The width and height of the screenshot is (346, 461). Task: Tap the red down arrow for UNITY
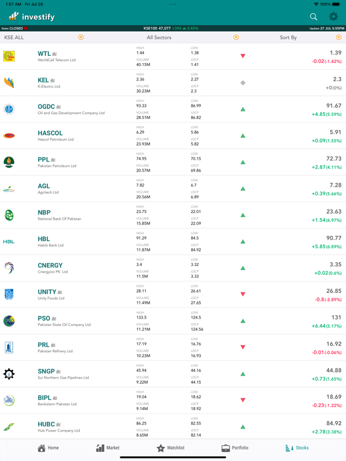coord(243,294)
